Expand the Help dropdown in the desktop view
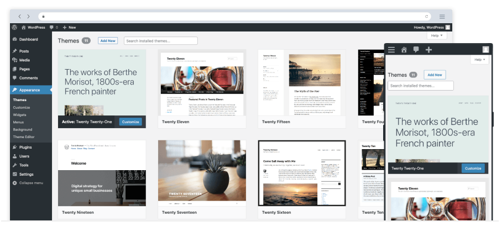This screenshot has height=237, width=502. point(437,35)
